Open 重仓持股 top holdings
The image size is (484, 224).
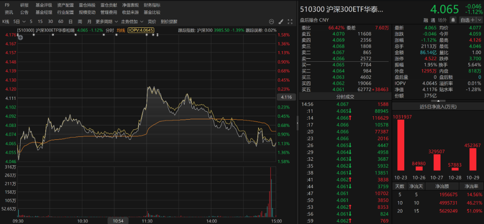[87, 5]
